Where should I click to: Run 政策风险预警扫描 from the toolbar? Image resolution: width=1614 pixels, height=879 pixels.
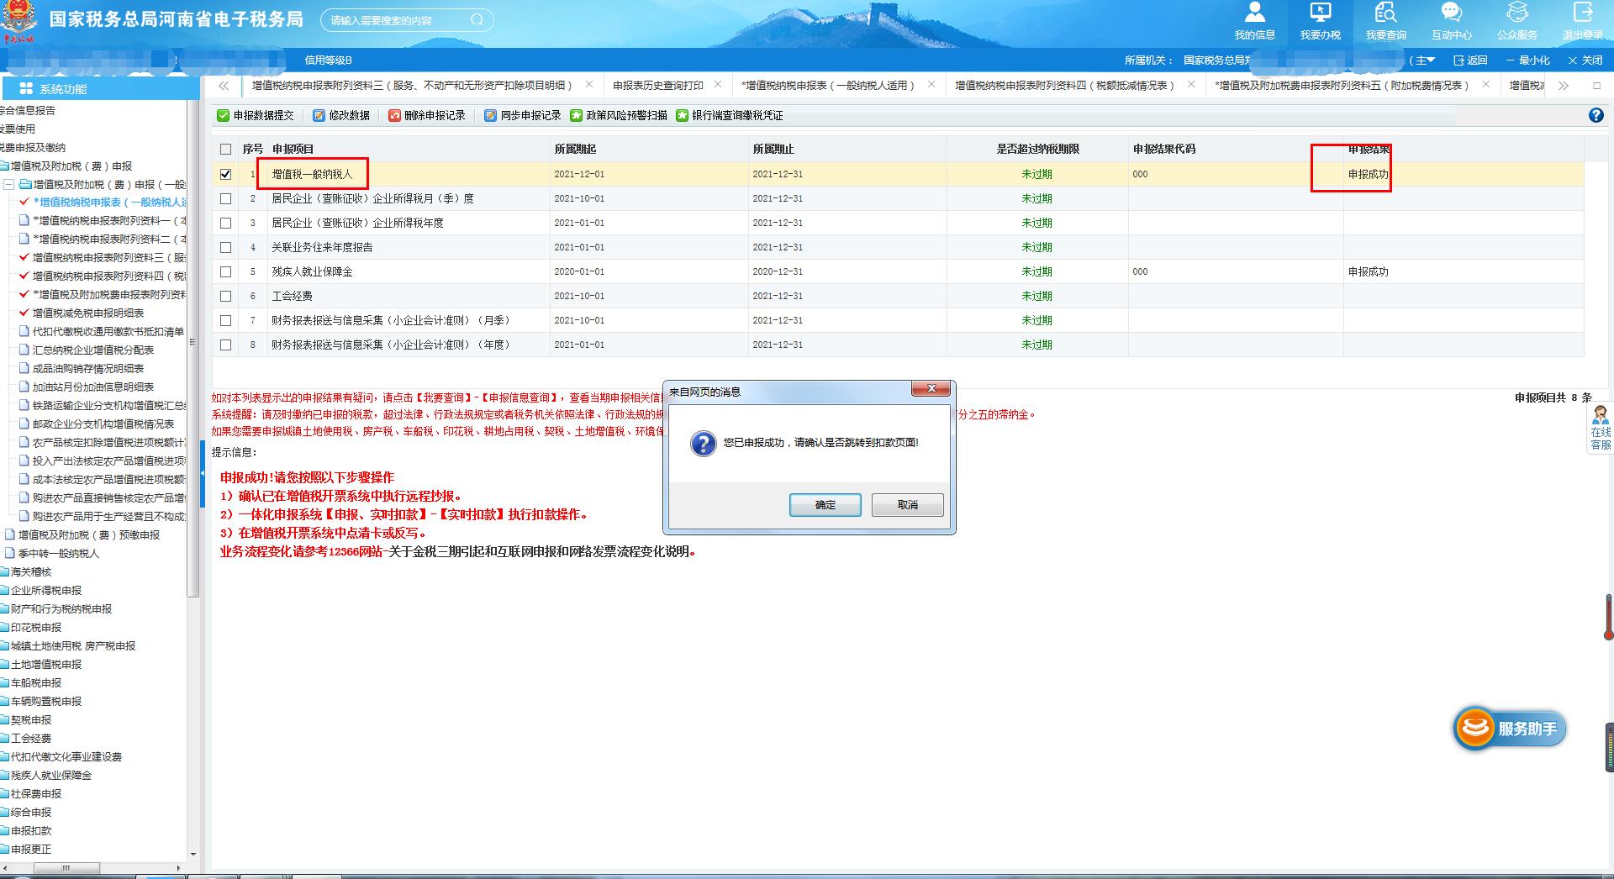[619, 116]
